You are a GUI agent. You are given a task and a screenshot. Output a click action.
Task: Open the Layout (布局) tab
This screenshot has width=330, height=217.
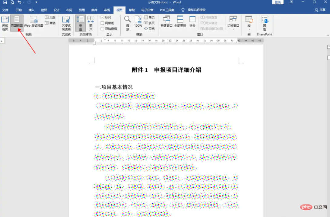tap(69, 10)
